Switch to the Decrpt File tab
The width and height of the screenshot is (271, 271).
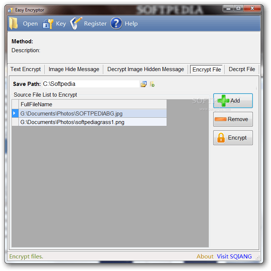(242, 69)
